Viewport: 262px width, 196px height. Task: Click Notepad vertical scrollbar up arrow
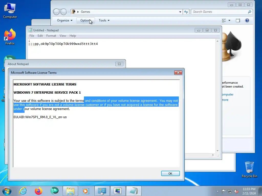217,41
